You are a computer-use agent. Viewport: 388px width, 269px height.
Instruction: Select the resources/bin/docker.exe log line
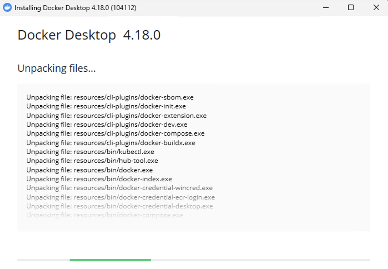pyautogui.click(x=89, y=170)
